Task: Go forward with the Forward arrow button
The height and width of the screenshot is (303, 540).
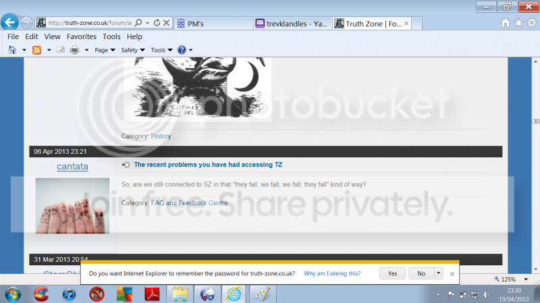Action: (x=26, y=23)
